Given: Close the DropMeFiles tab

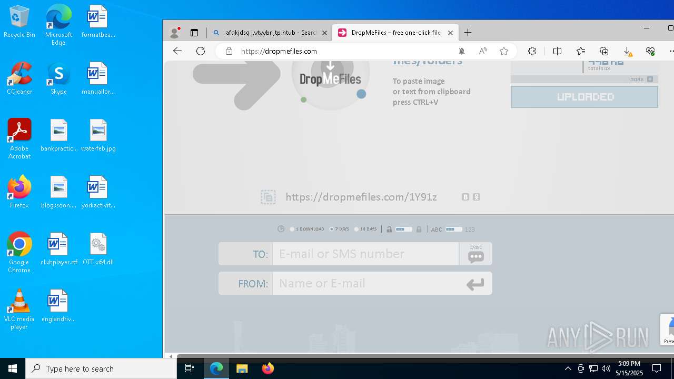Looking at the screenshot, I should click(x=450, y=33).
